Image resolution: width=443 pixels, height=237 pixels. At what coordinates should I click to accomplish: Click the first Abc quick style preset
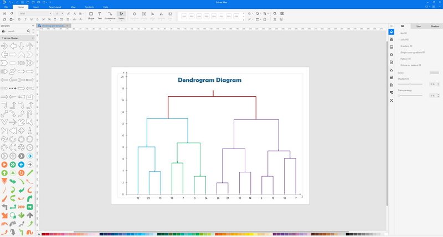[184, 17]
